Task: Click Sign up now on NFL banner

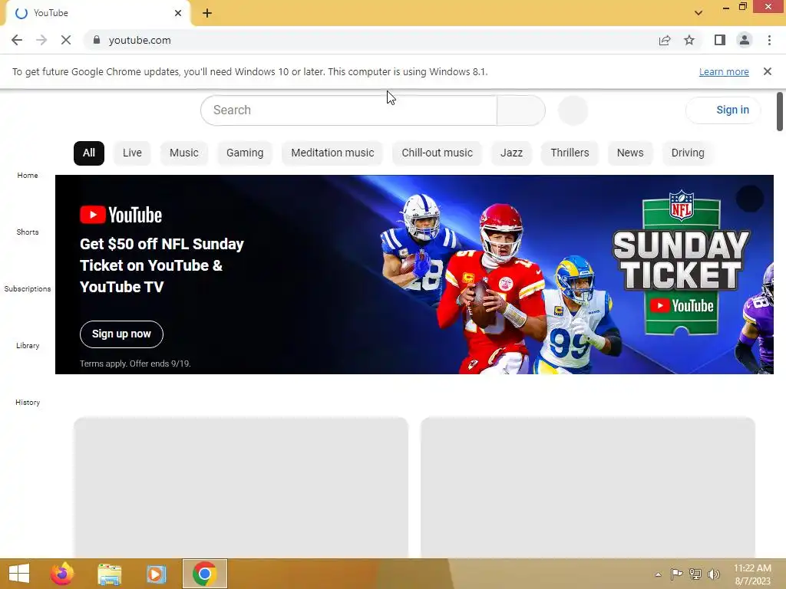Action: point(121,334)
